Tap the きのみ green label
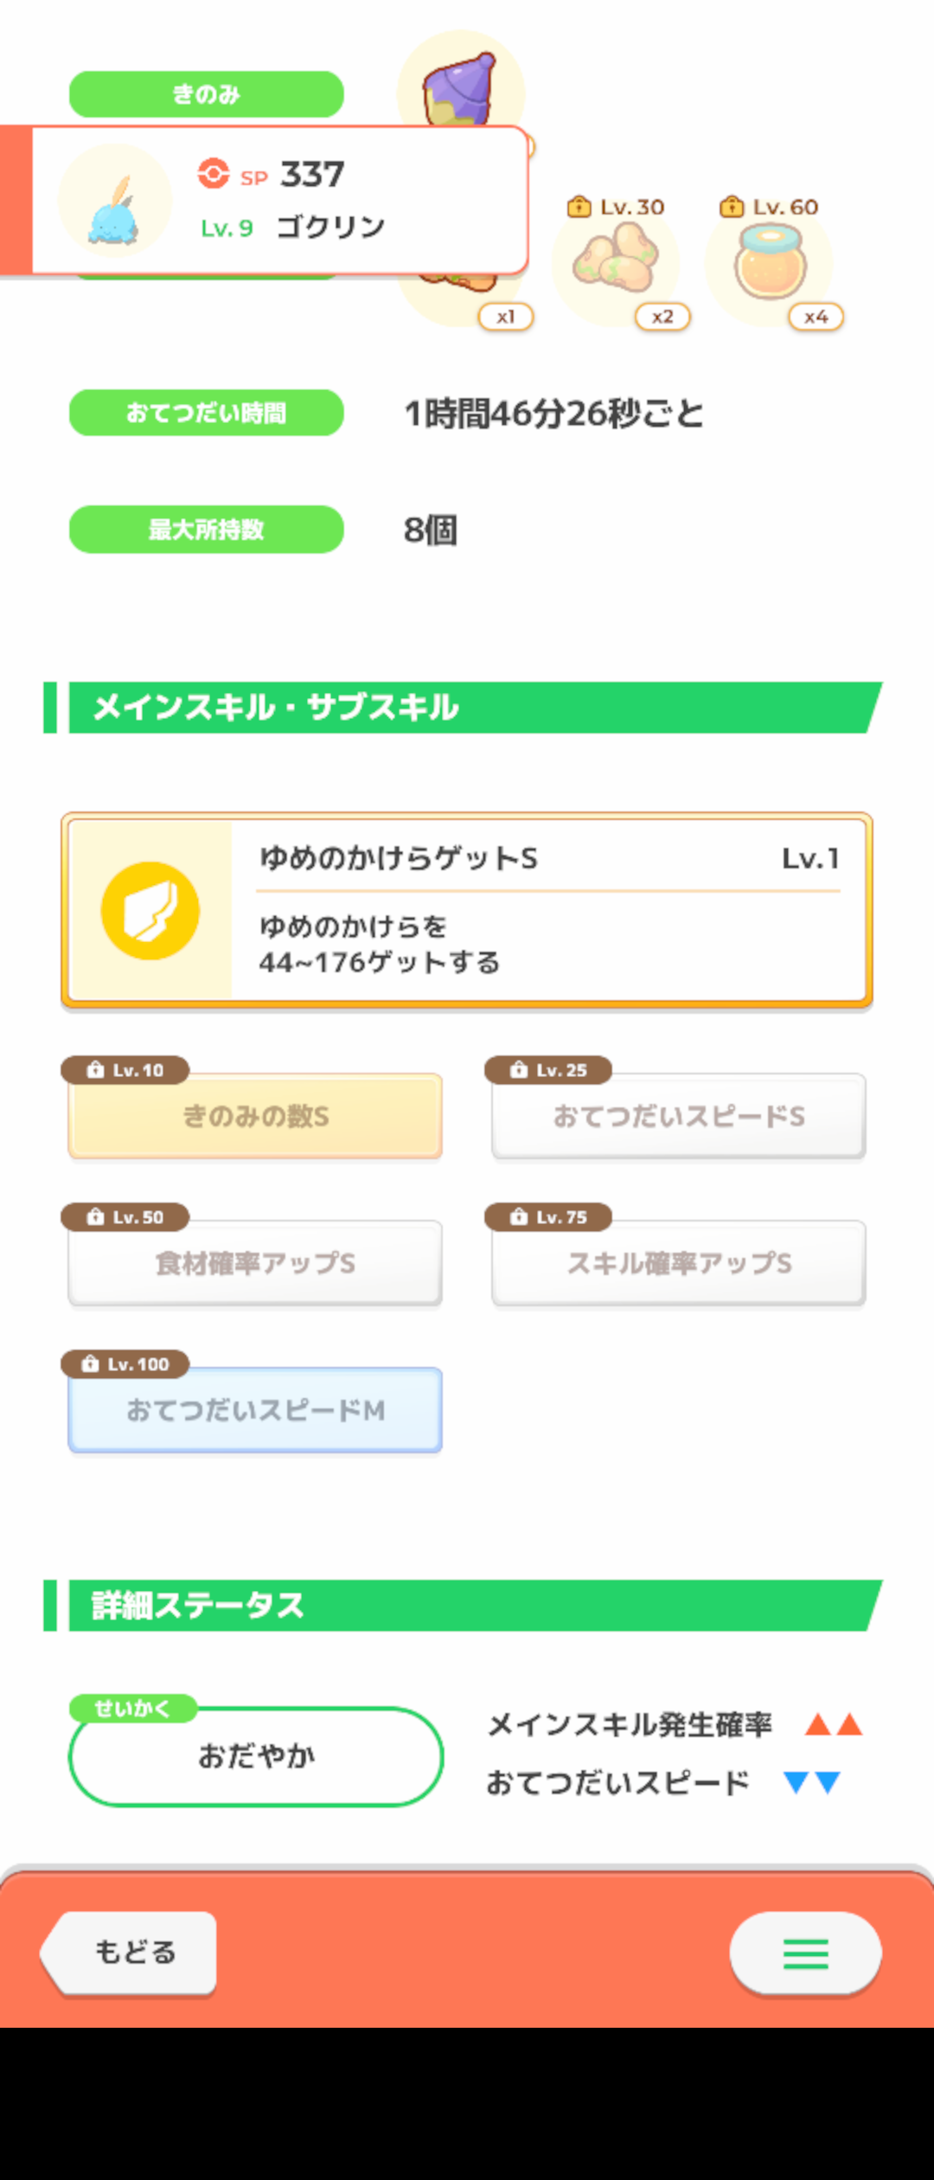Screen dimensions: 934x2180 tap(207, 94)
